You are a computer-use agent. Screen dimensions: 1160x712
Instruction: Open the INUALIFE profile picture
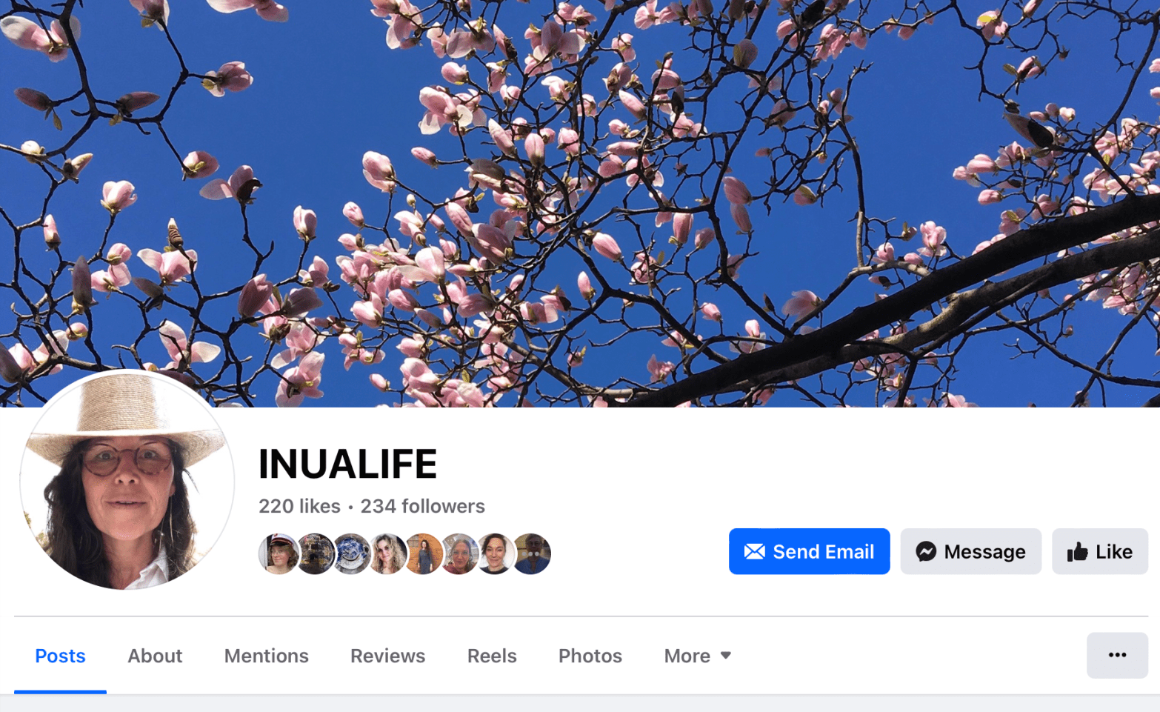pos(127,480)
